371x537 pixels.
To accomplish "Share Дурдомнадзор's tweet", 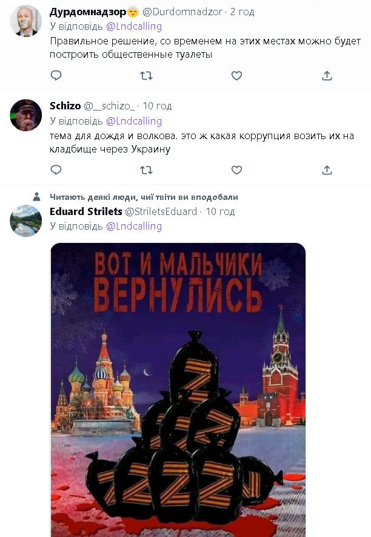I will (327, 75).
